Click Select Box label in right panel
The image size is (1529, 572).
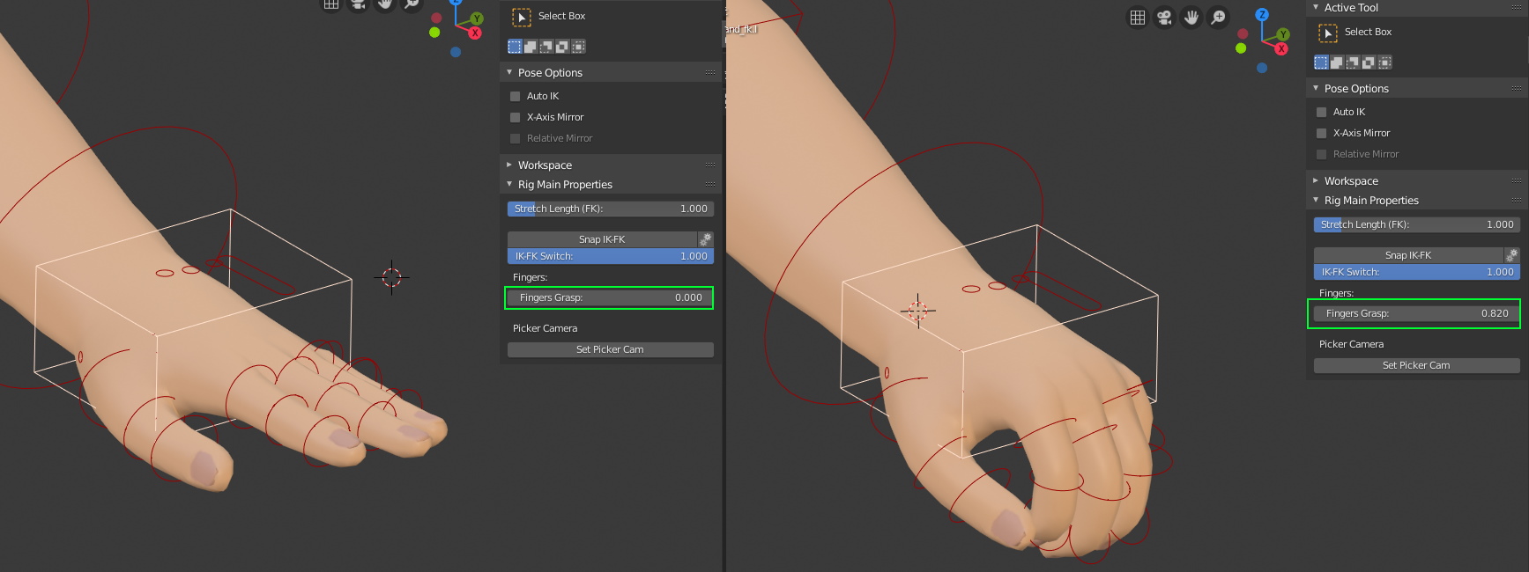[1368, 33]
